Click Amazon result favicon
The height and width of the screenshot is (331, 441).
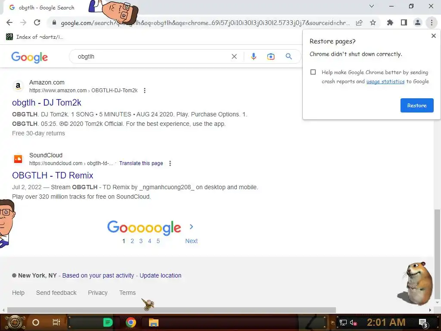coord(18,86)
